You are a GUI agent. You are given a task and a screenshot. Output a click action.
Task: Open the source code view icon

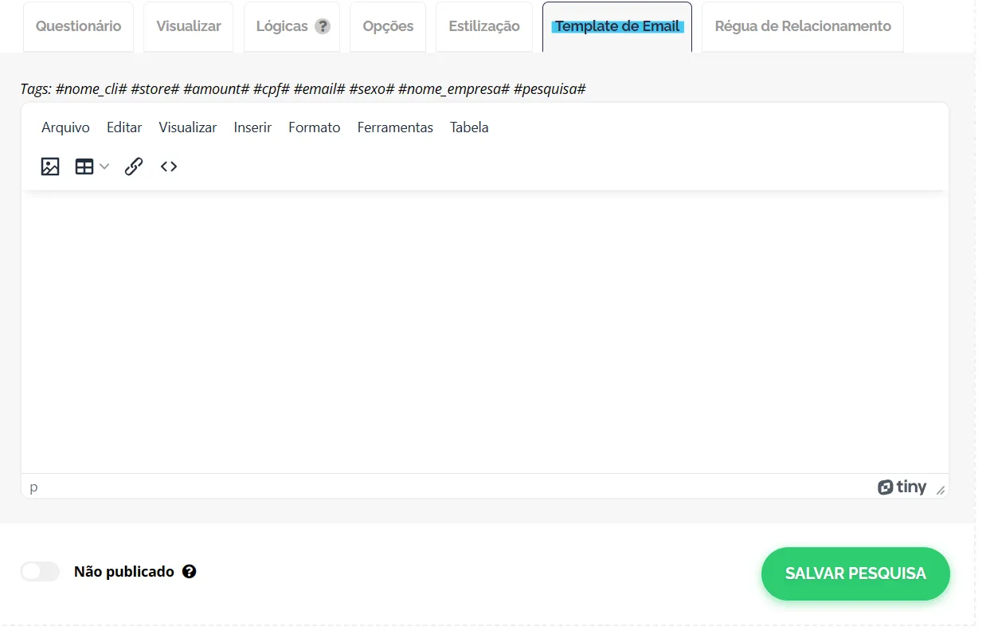pyautogui.click(x=169, y=166)
